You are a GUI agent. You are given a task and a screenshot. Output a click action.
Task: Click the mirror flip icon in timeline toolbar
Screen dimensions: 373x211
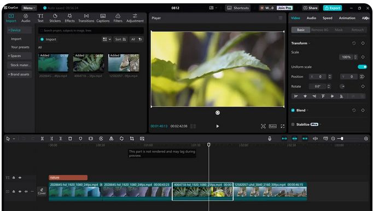click(111, 138)
